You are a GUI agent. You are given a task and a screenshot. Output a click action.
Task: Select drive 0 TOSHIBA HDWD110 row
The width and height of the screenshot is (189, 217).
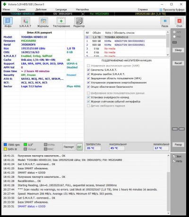tap(125, 37)
